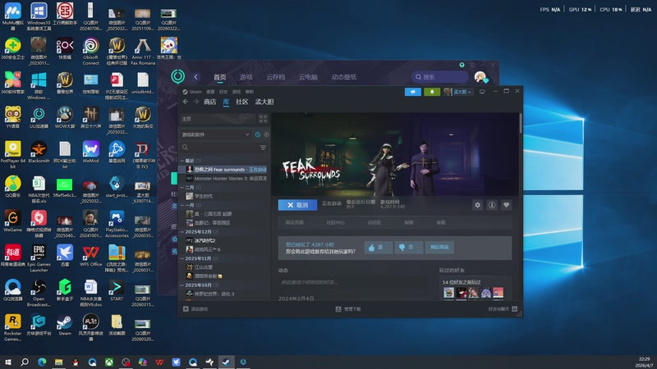Collapse the 2025年10月 library group
This screenshot has width=657, height=369.
click(182, 285)
